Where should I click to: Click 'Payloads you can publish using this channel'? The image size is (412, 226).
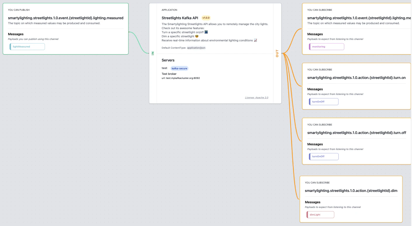[33, 39]
